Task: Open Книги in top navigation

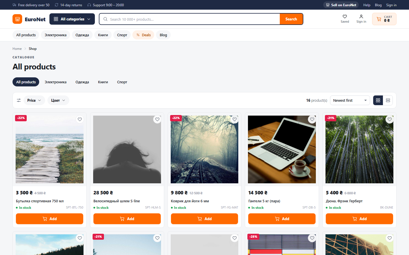Action: [103, 35]
